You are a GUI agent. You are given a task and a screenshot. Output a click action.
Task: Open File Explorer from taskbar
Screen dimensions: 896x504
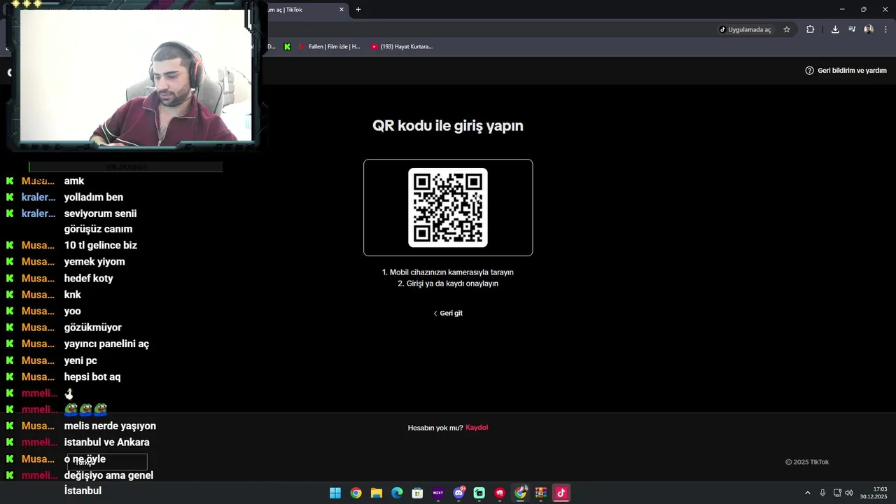coord(377,493)
